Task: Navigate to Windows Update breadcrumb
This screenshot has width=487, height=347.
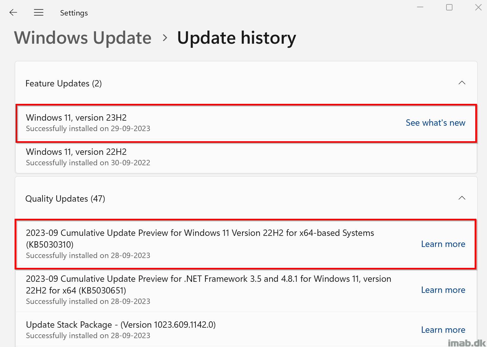Action: tap(83, 38)
